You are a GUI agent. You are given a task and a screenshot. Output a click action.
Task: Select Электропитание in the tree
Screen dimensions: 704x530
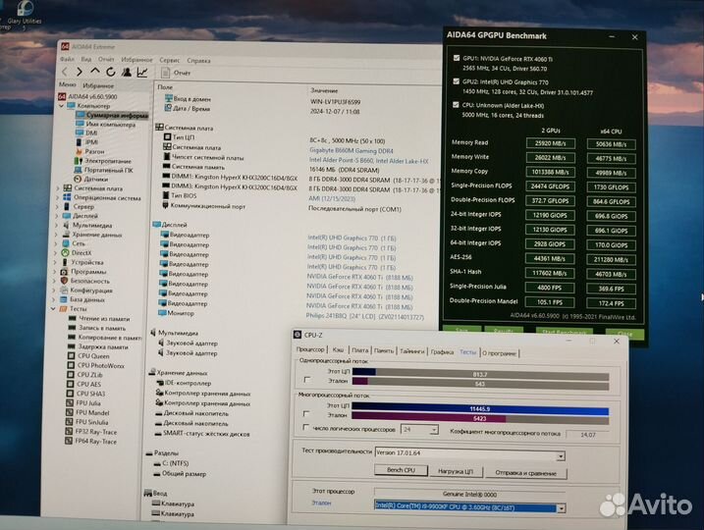pos(108,161)
